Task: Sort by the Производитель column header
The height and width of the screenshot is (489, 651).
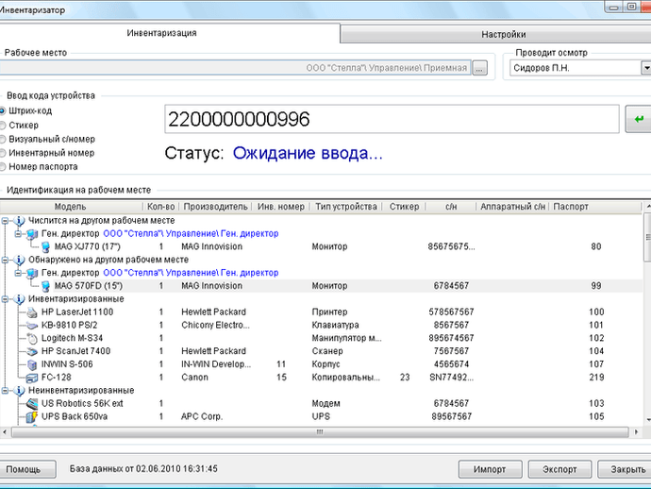Action: 215,207
